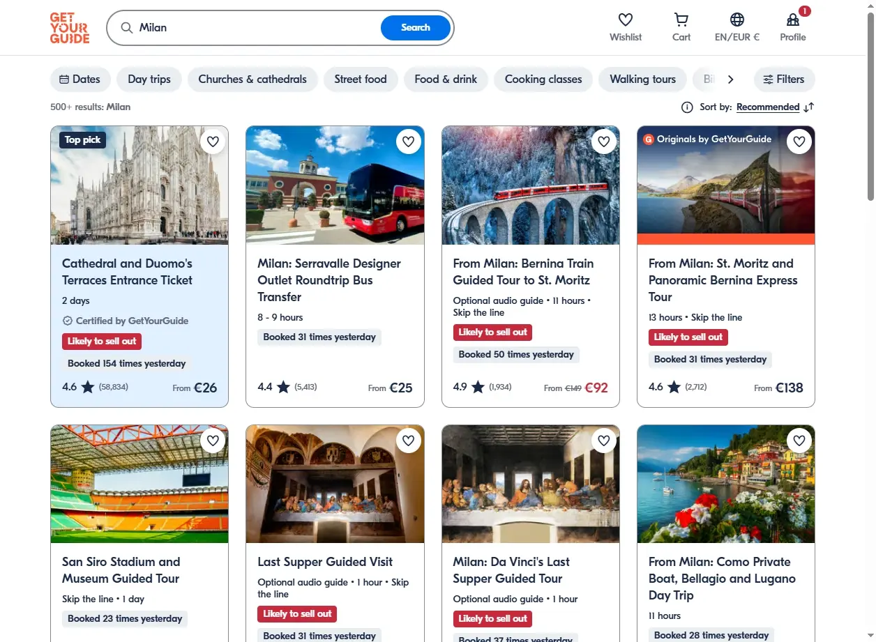
Task: Open the Filters panel button
Action: point(784,79)
